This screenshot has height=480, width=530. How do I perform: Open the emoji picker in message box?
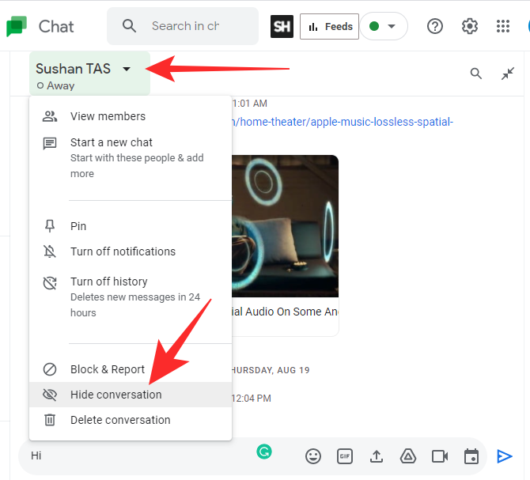click(314, 456)
